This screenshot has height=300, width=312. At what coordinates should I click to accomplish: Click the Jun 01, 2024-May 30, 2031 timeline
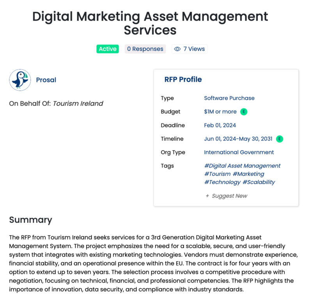238,139
